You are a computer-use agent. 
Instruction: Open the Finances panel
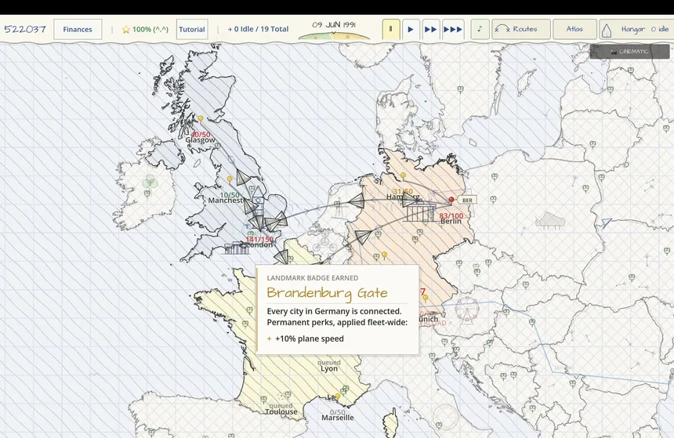point(78,29)
